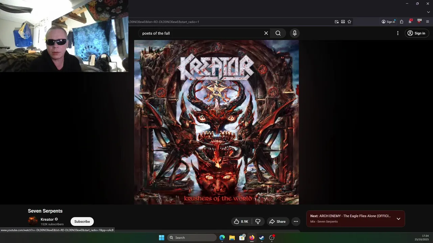This screenshot has width=433, height=243.
Task: Launch Microsoft Edge from taskbar
Action: click(x=222, y=238)
